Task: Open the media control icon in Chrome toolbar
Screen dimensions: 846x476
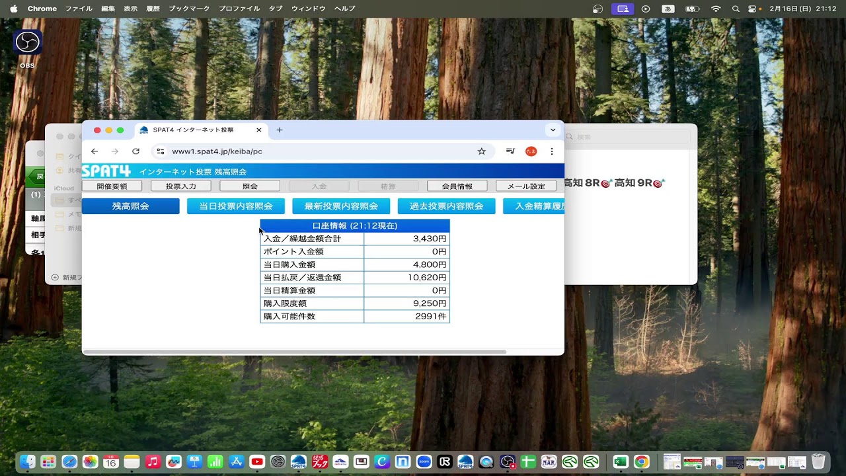Action: tap(510, 151)
